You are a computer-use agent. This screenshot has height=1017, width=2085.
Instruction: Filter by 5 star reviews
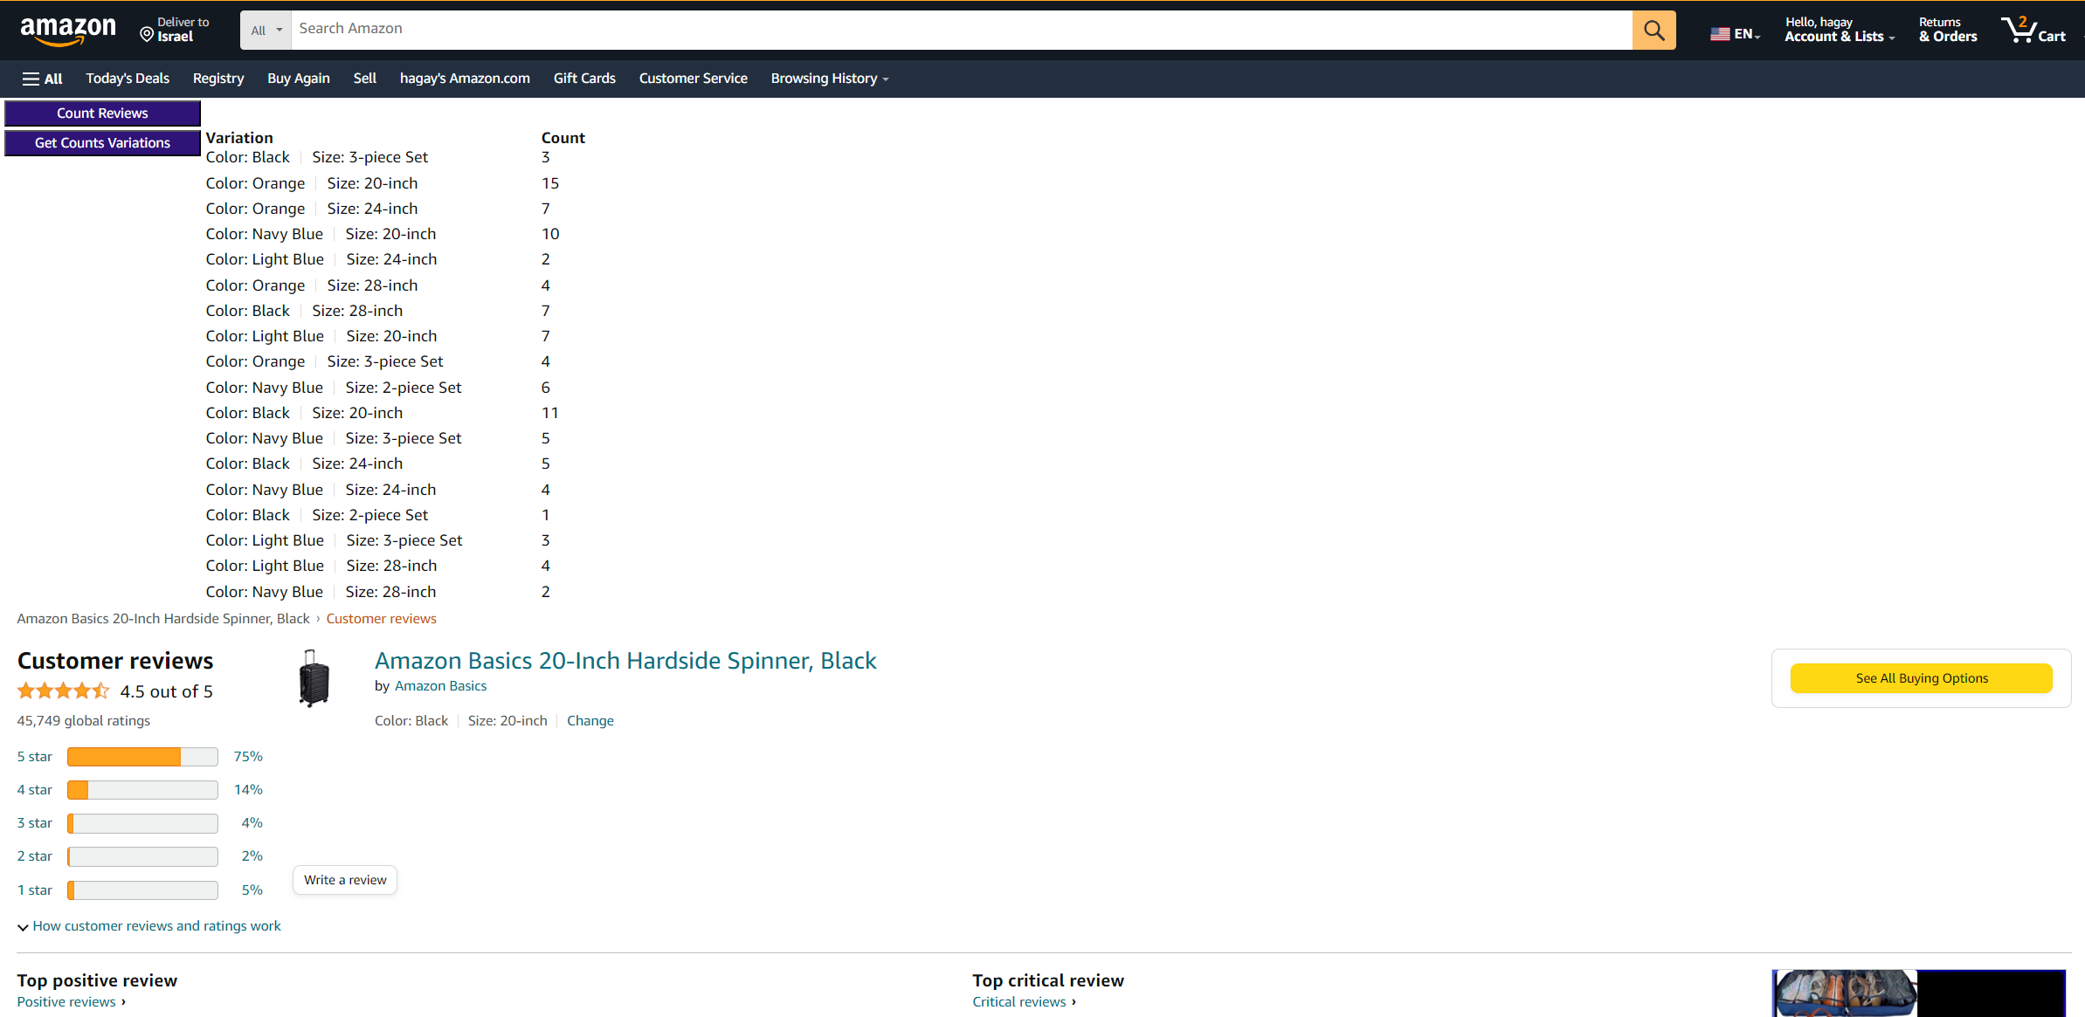point(35,757)
